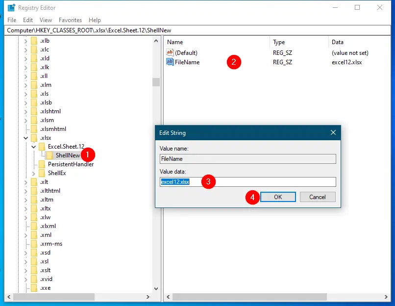Select the (Default) string value icon
Viewport: 395px width, 306px height.
pyautogui.click(x=170, y=52)
